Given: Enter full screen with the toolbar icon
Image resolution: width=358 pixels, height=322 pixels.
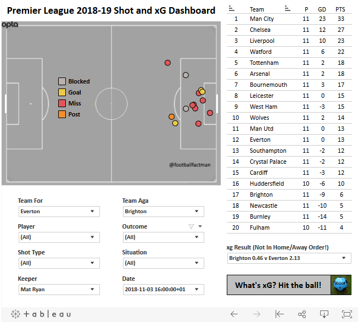Looking at the screenshot, I should pyautogui.click(x=346, y=314).
